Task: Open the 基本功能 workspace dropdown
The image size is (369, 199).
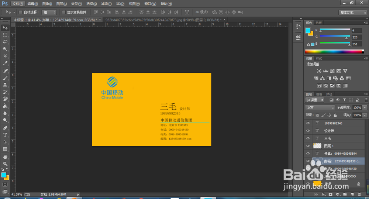Action: 353,13
